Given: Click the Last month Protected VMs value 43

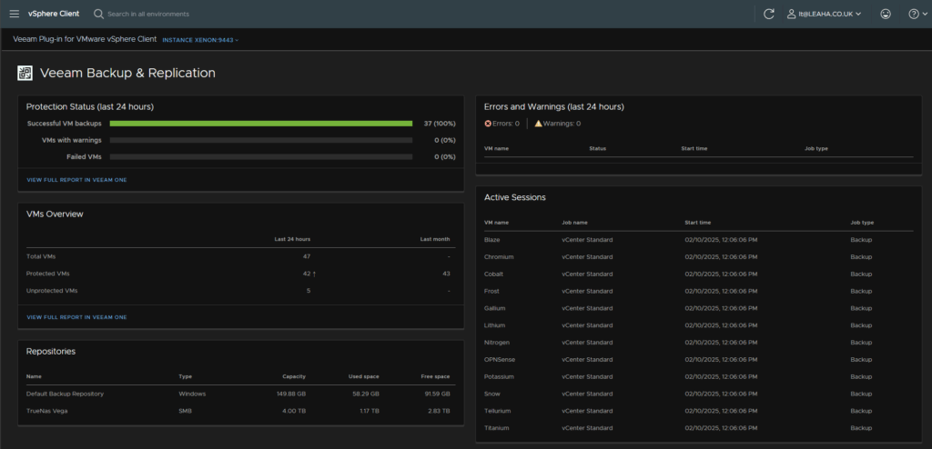Looking at the screenshot, I should [446, 274].
